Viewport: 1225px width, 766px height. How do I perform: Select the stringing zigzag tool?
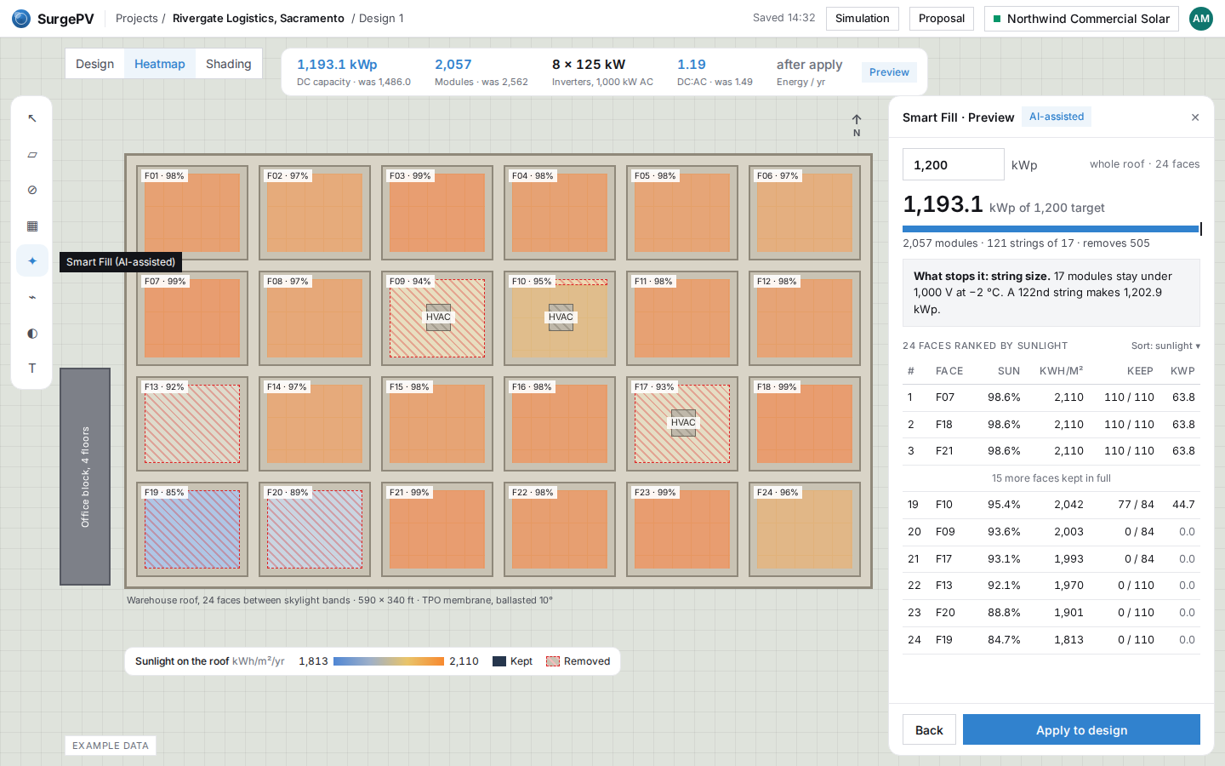point(32,297)
